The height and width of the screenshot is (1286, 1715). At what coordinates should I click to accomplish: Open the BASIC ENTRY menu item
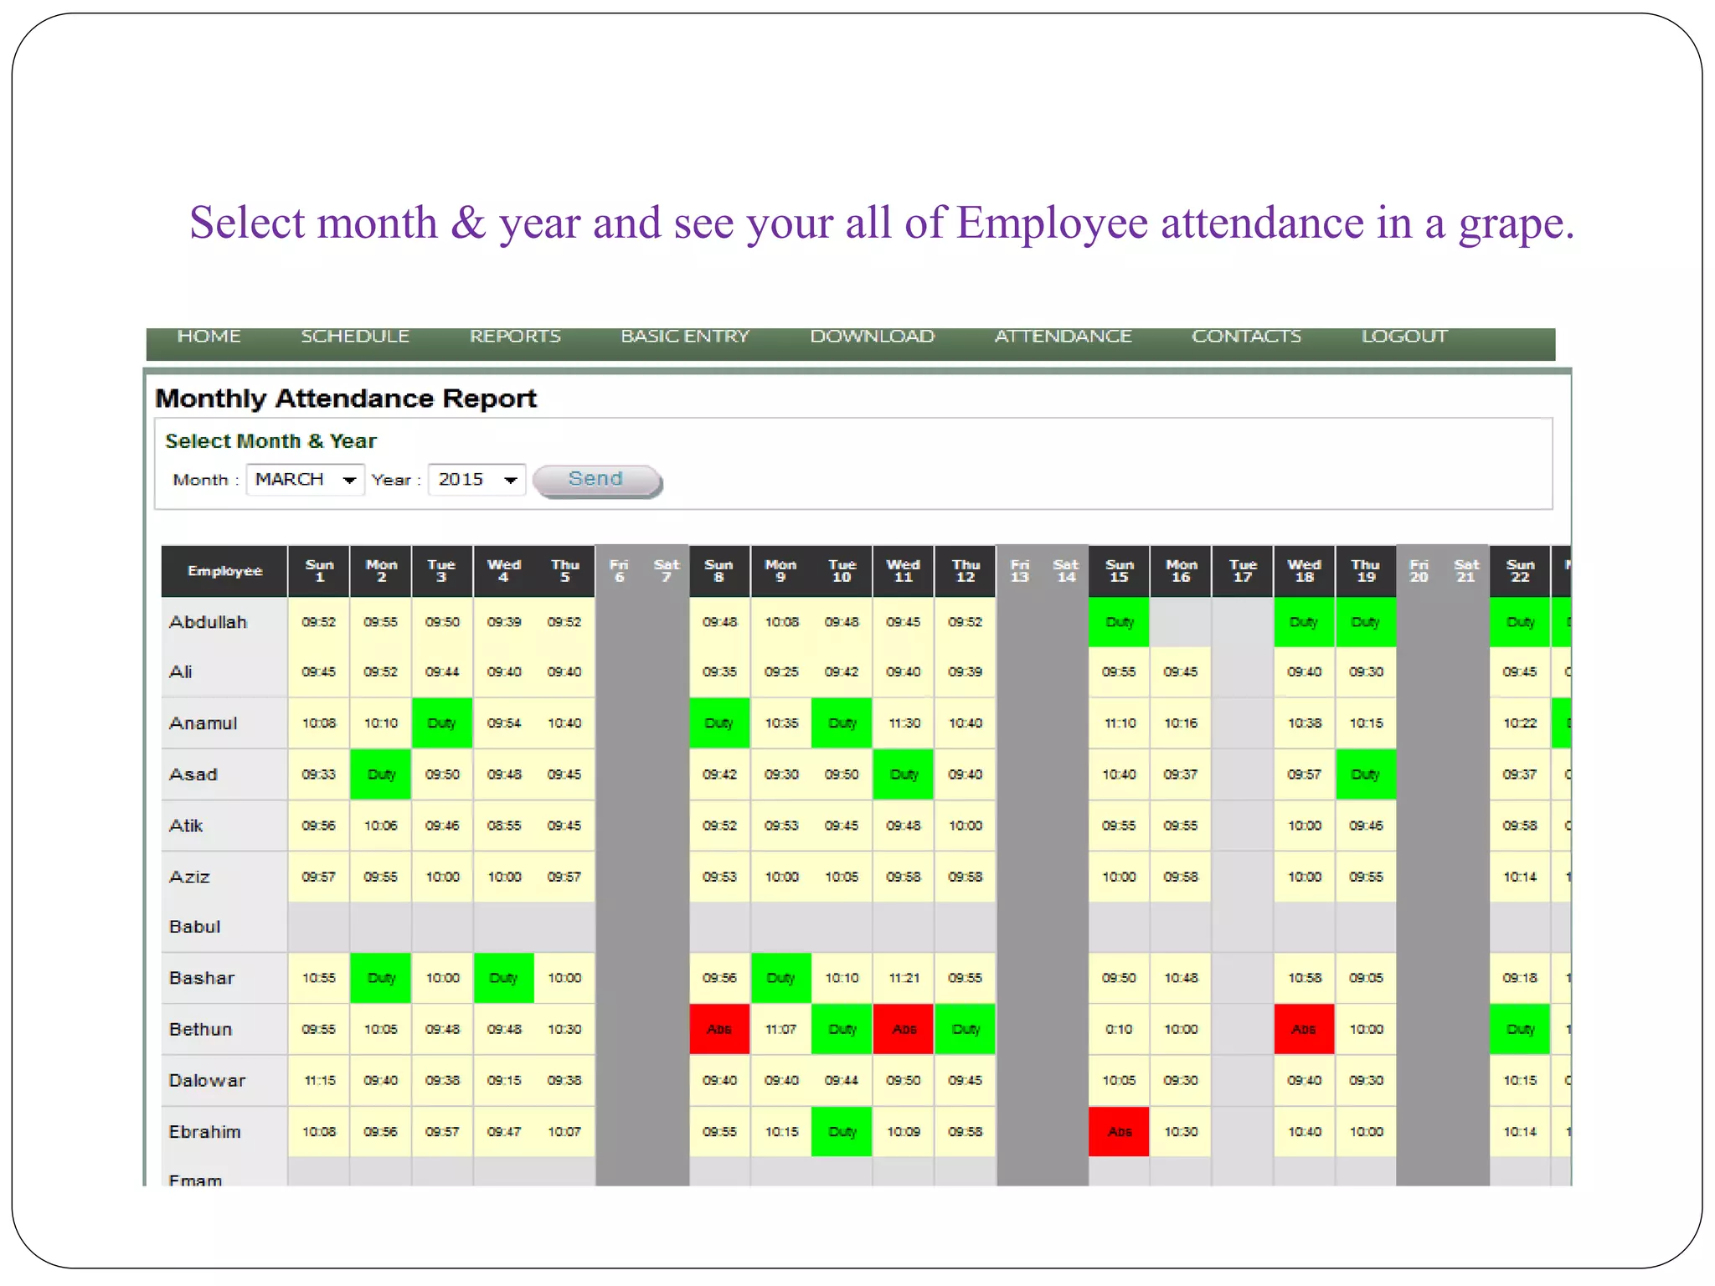(685, 337)
